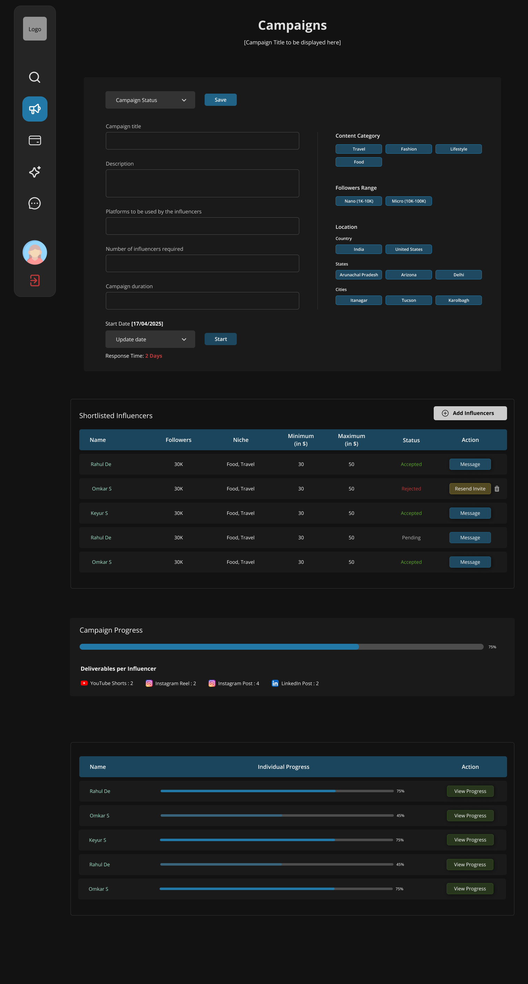Message Keyur S from shortlisted table
The width and height of the screenshot is (528, 984).
(x=470, y=513)
